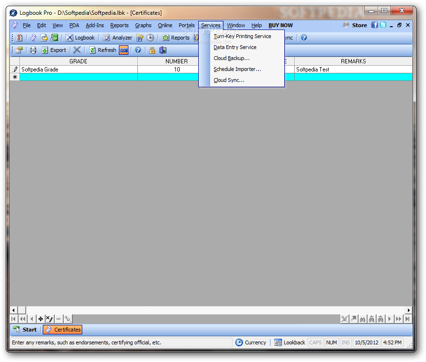The width and height of the screenshot is (426, 362).
Task: Print using the printer icon
Action: (33, 50)
